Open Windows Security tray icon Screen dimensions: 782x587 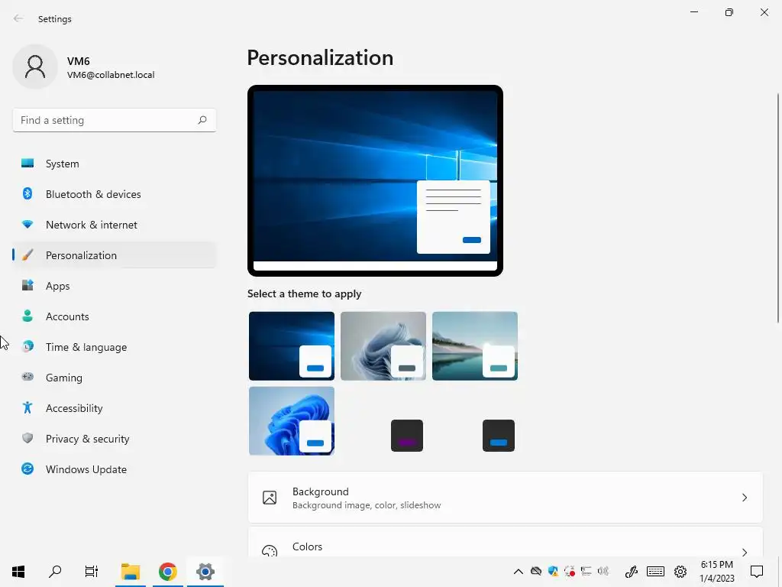pos(553,571)
